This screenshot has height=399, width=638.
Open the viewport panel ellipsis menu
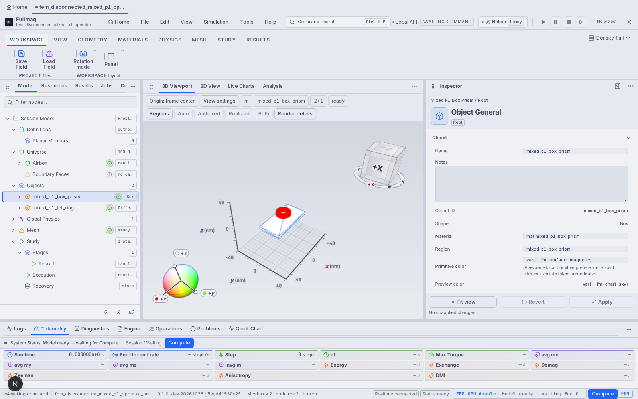(x=414, y=87)
